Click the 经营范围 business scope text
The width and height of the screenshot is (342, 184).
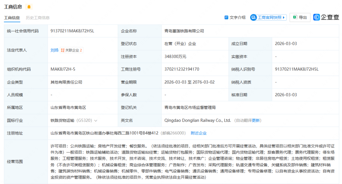[193, 162]
